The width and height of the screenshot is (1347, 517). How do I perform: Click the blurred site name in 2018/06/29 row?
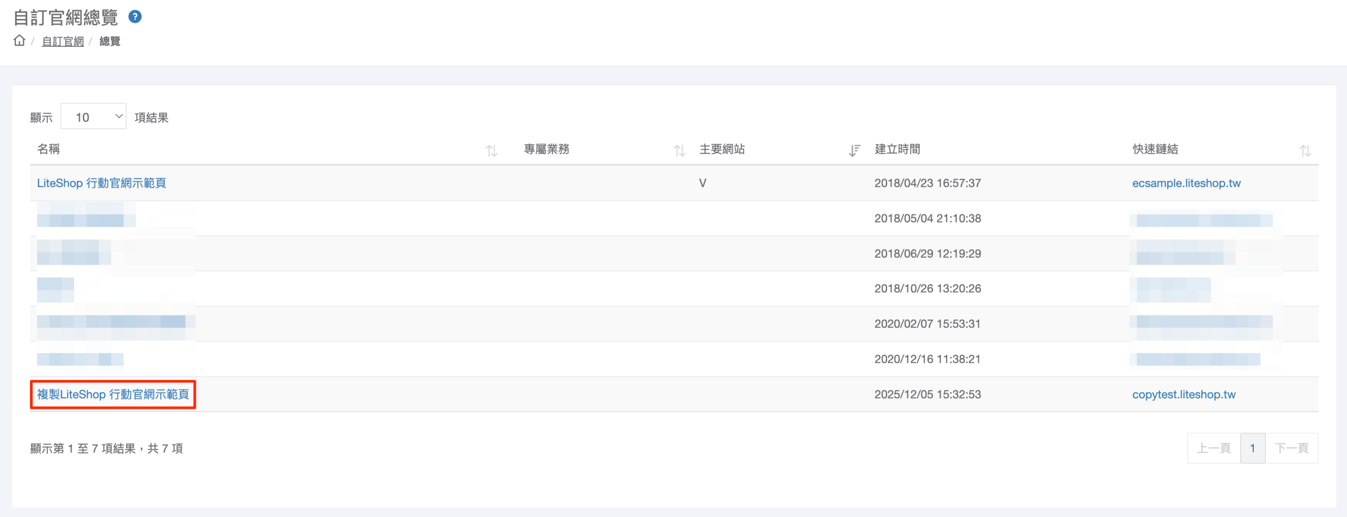(74, 252)
